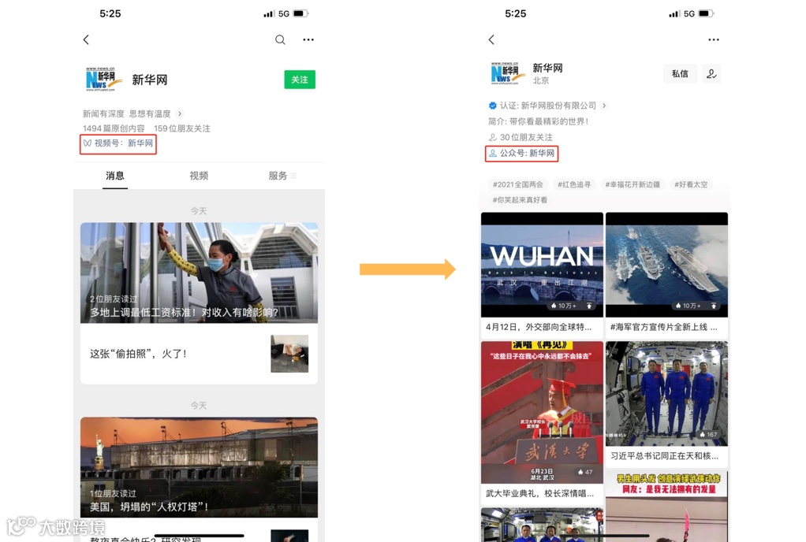Open video titled #海军官方宣传片全新上线
The height and width of the screenshot is (542, 806).
pyautogui.click(x=663, y=327)
